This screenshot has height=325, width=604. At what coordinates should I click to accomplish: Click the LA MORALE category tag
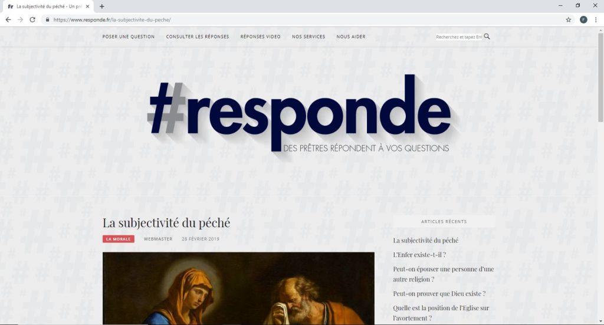118,239
